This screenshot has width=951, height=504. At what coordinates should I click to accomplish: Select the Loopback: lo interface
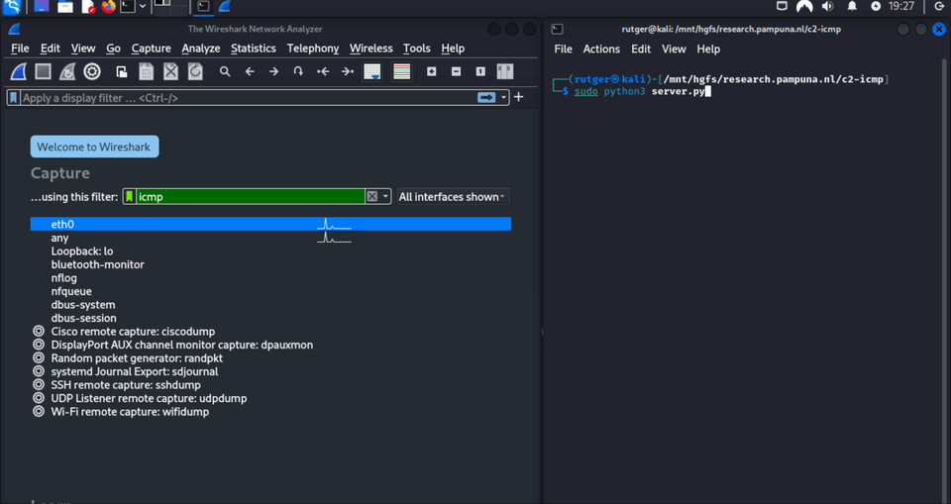point(270,252)
